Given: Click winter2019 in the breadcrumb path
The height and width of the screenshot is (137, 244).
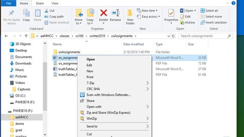Looking at the screenshot, I should pyautogui.click(x=97, y=36).
